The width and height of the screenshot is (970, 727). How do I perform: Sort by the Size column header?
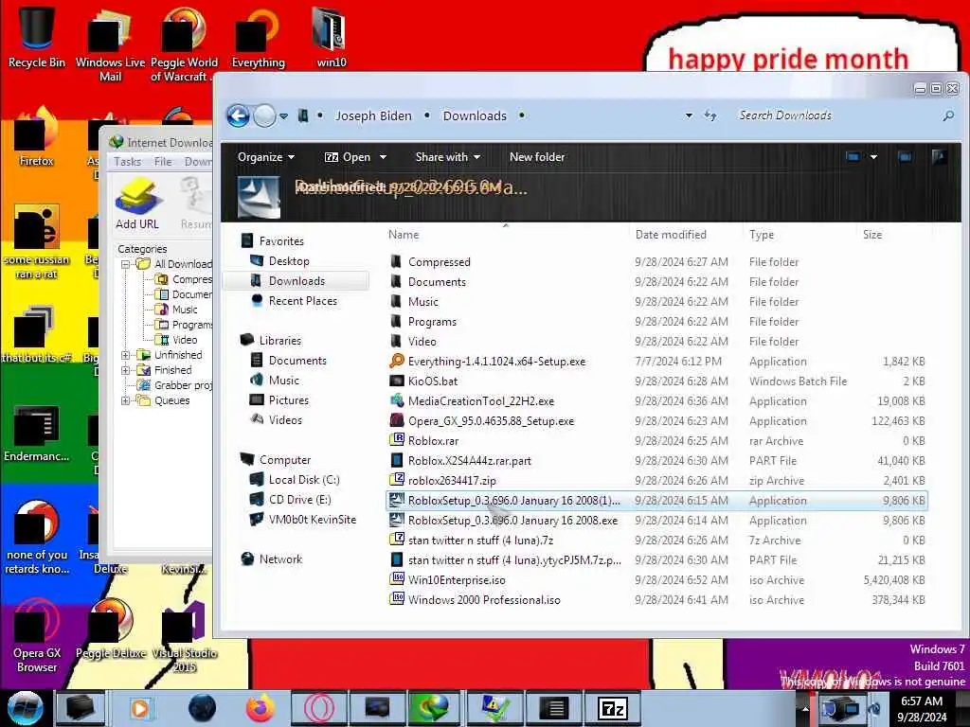pyautogui.click(x=872, y=235)
